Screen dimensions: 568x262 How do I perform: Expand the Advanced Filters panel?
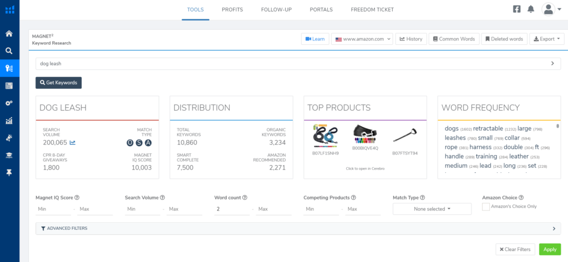click(x=298, y=228)
